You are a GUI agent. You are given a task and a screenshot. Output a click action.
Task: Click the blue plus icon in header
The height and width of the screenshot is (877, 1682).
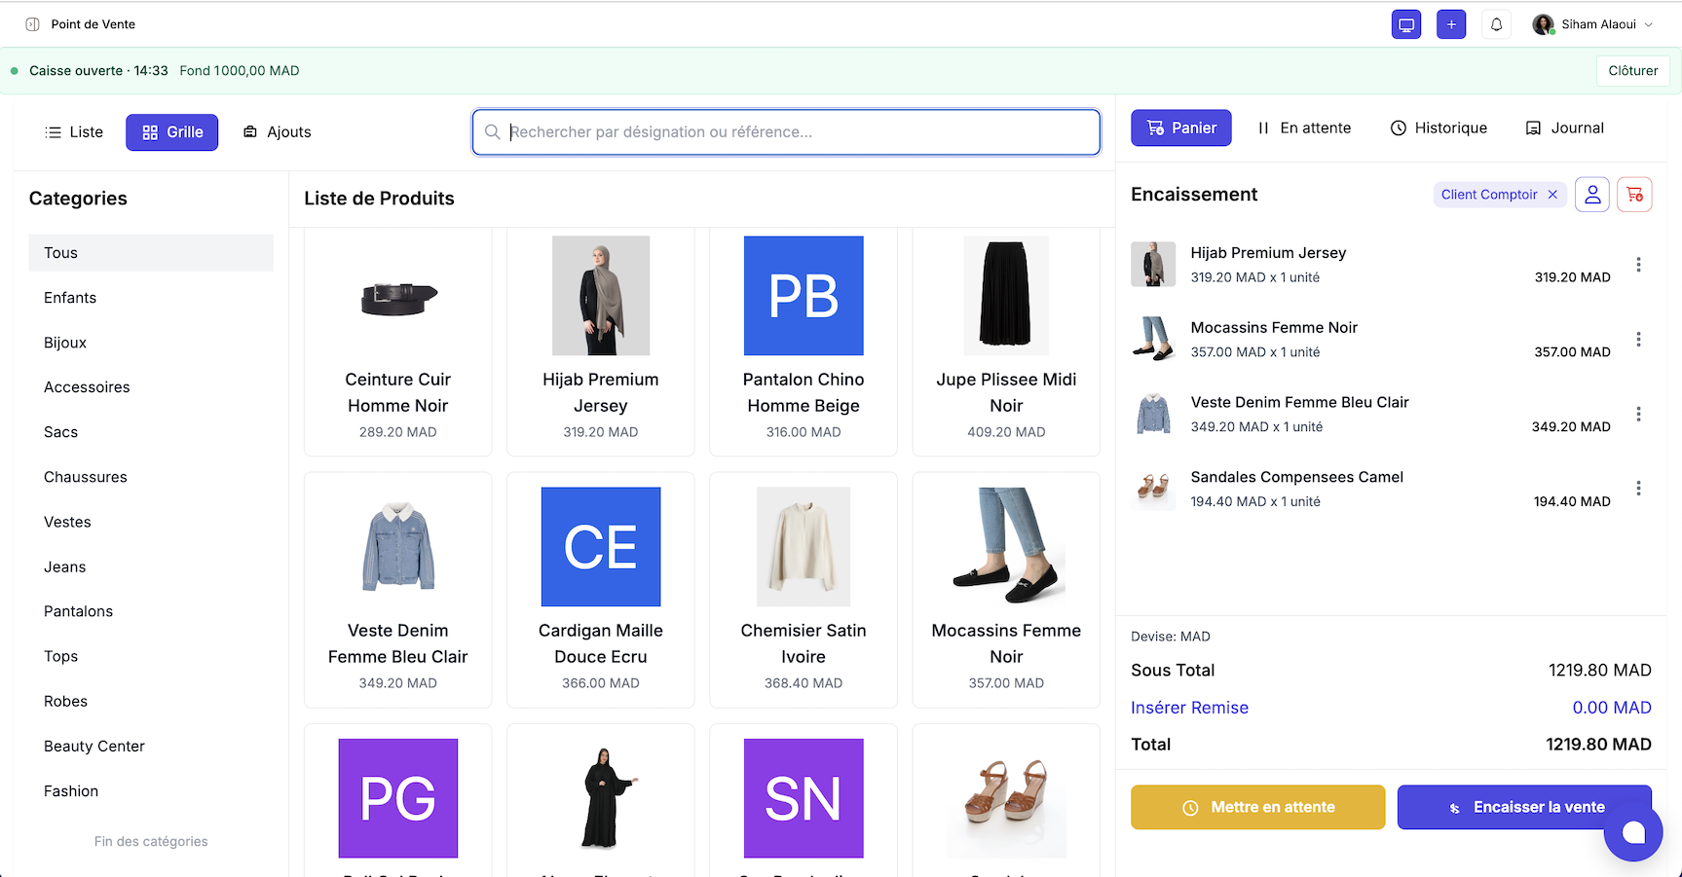pyautogui.click(x=1451, y=24)
